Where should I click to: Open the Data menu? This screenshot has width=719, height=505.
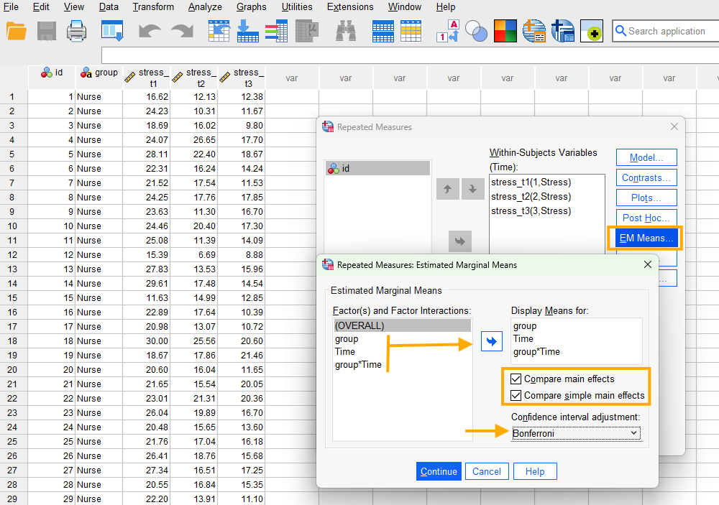[109, 7]
